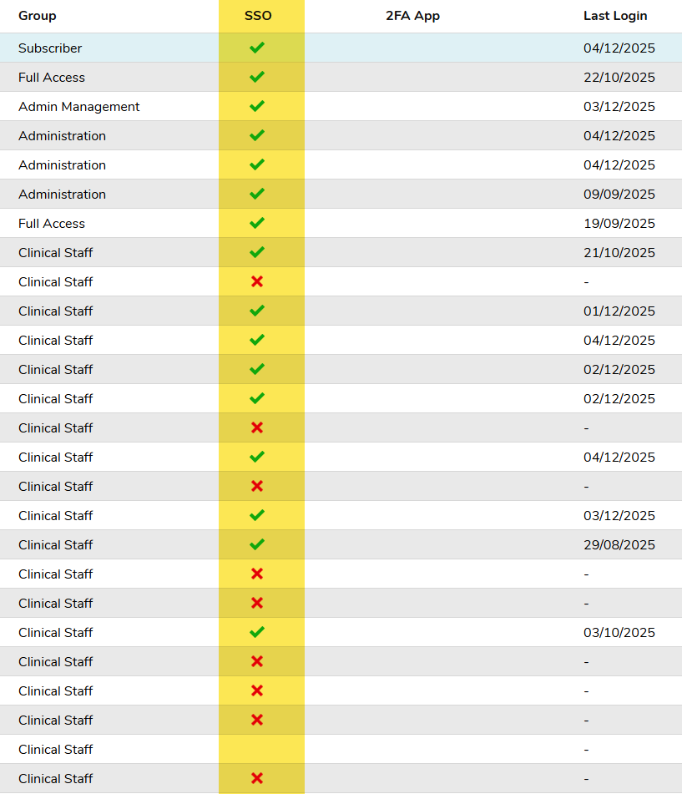Click the 19/09/2025 last login date

point(619,223)
